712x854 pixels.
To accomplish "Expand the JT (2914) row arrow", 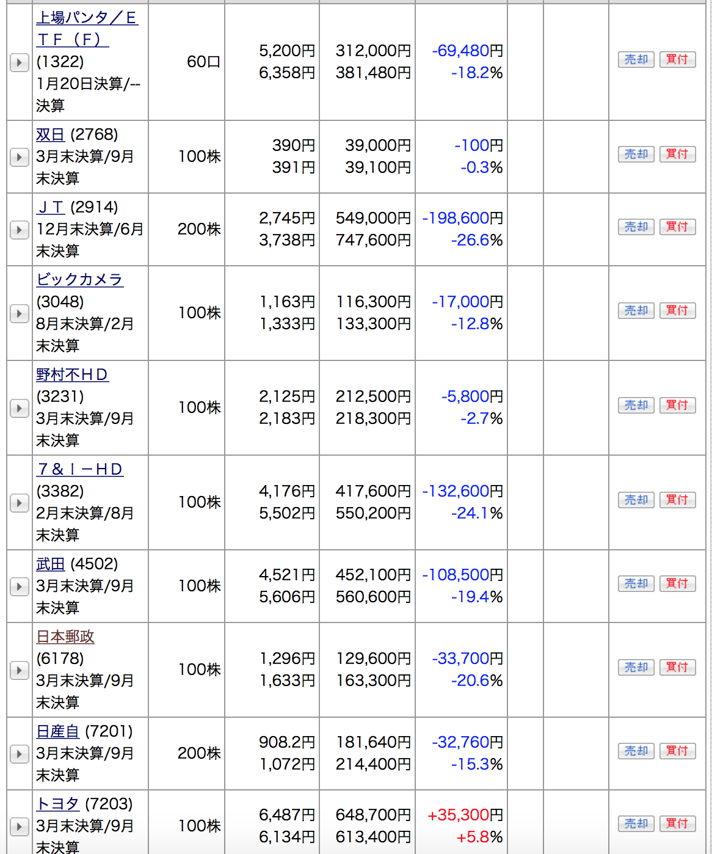I will pyautogui.click(x=20, y=230).
